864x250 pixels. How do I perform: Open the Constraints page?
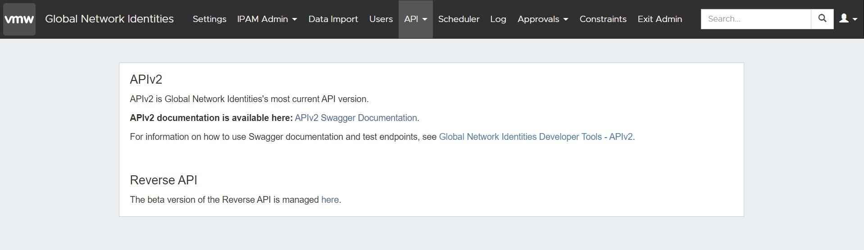pyautogui.click(x=603, y=19)
